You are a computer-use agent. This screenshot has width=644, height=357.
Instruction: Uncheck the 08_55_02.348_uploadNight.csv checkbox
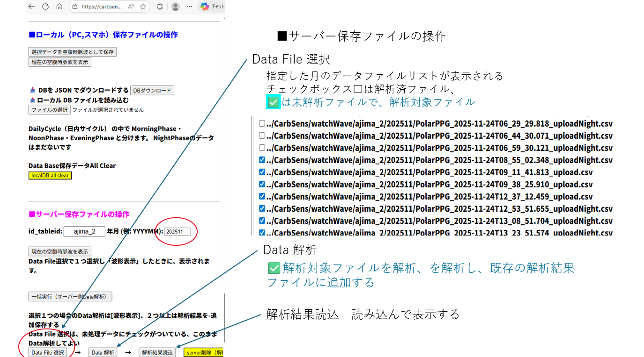point(262,160)
